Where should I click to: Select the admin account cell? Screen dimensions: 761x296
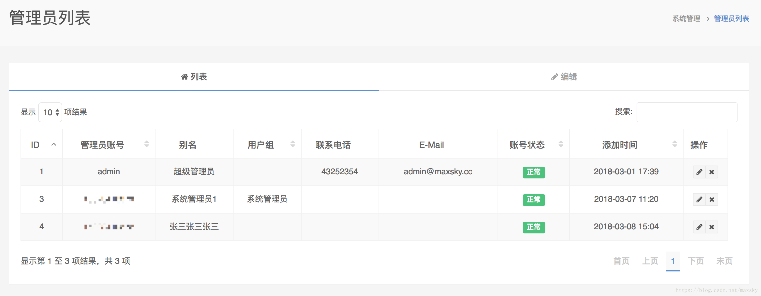coord(109,172)
